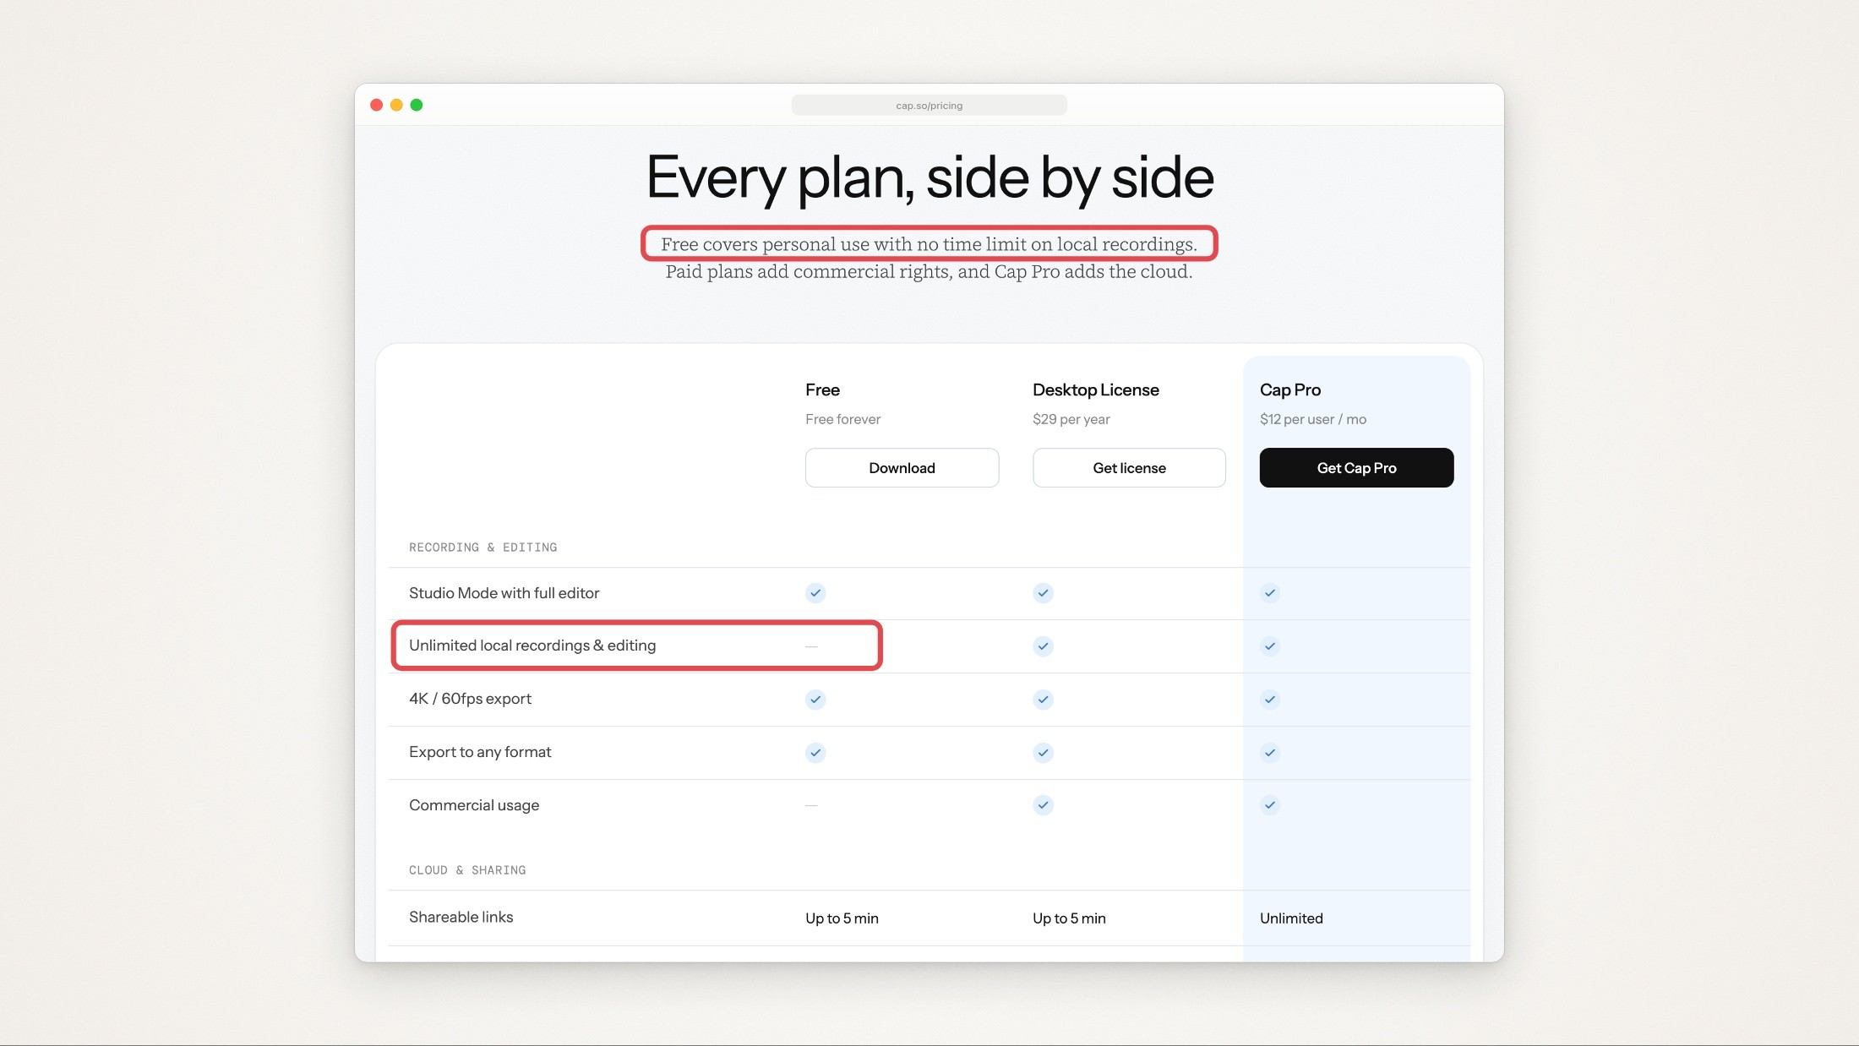The width and height of the screenshot is (1859, 1046).
Task: Click Desktop License checkmark for Unlimited local recordings
Action: pyautogui.click(x=1043, y=646)
